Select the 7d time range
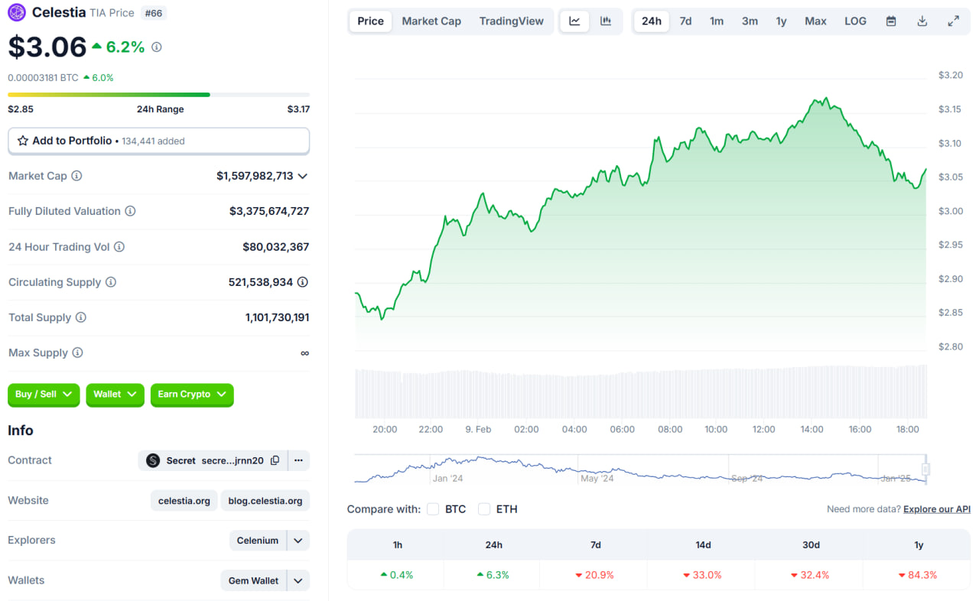 686,21
